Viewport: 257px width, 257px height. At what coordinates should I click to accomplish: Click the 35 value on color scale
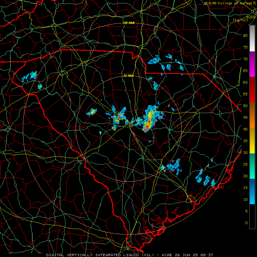click(245, 141)
